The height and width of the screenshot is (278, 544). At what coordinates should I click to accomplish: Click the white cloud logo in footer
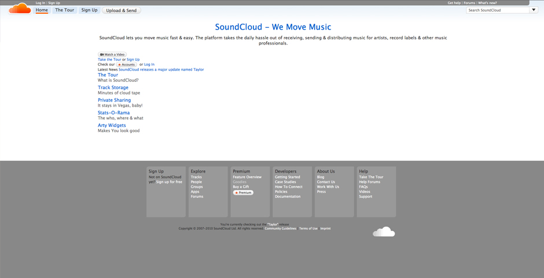tap(384, 232)
